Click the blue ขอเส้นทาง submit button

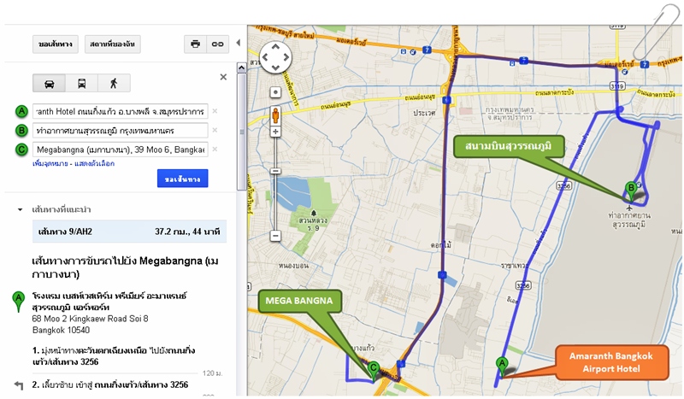coord(182,179)
